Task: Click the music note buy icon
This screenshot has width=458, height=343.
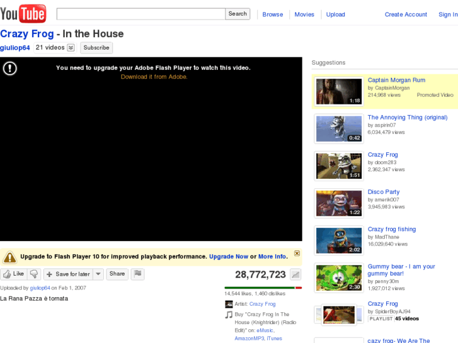Action: click(229, 315)
